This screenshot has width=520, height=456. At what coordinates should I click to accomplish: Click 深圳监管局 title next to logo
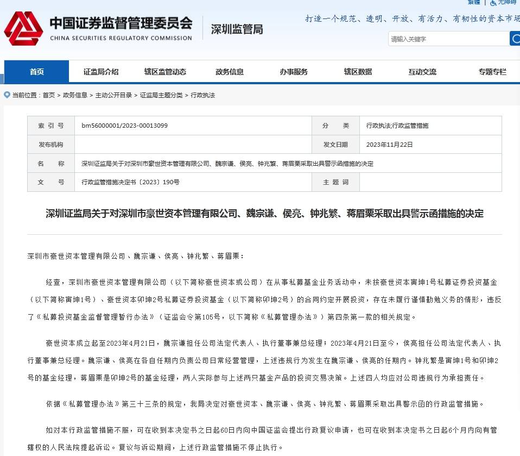(237, 29)
